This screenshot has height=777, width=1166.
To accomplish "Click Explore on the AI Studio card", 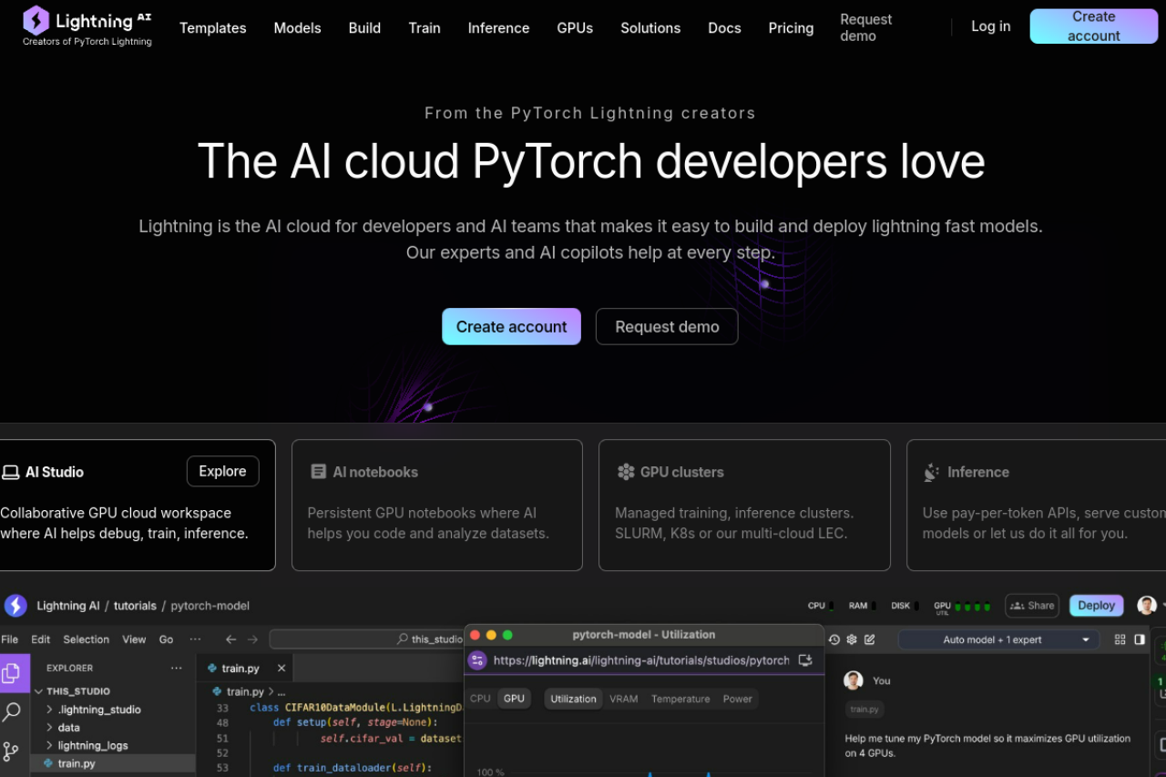I will click(x=223, y=471).
